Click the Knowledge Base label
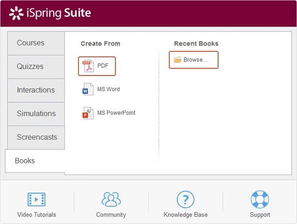 point(185,215)
